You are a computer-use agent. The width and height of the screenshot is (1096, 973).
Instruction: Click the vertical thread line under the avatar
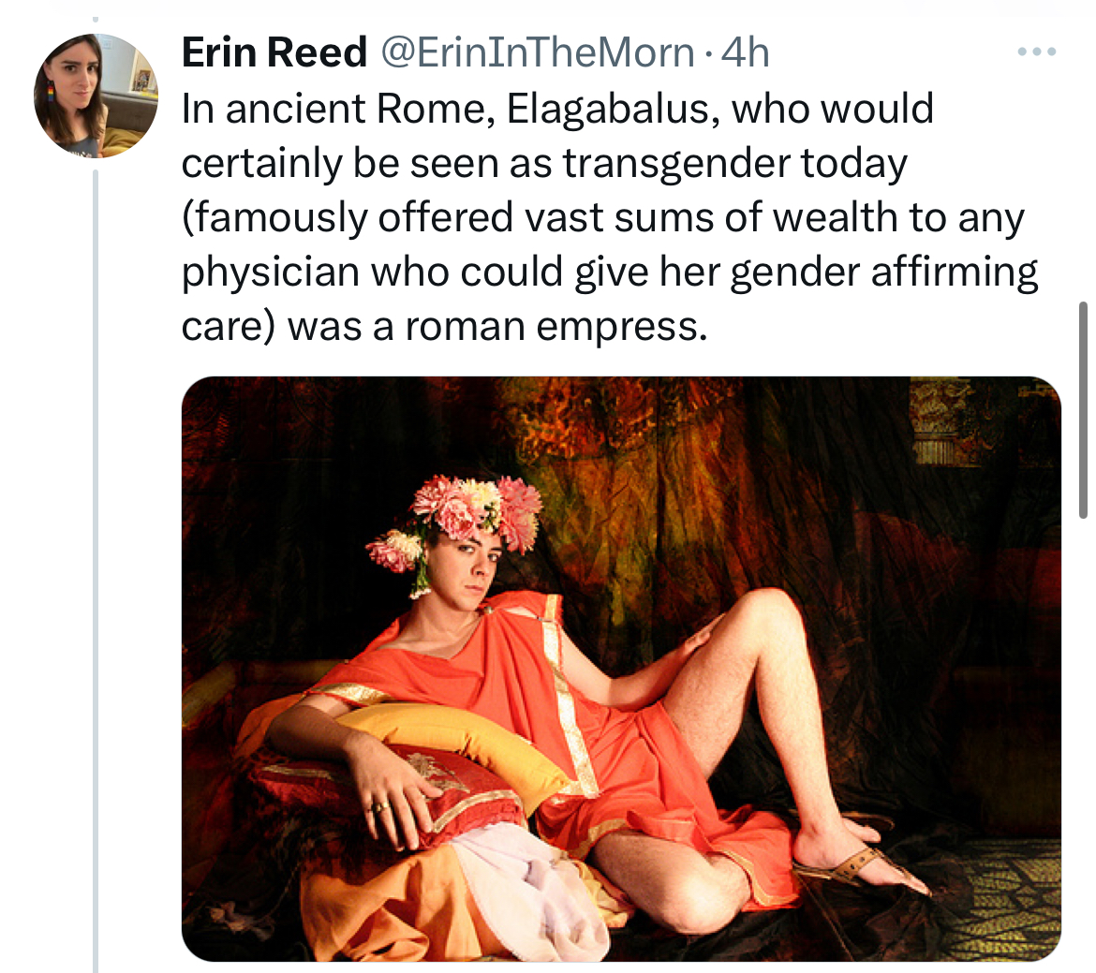tap(95, 562)
